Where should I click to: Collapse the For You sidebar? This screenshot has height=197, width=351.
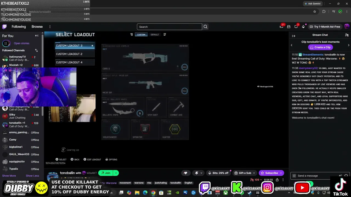tap(36, 36)
